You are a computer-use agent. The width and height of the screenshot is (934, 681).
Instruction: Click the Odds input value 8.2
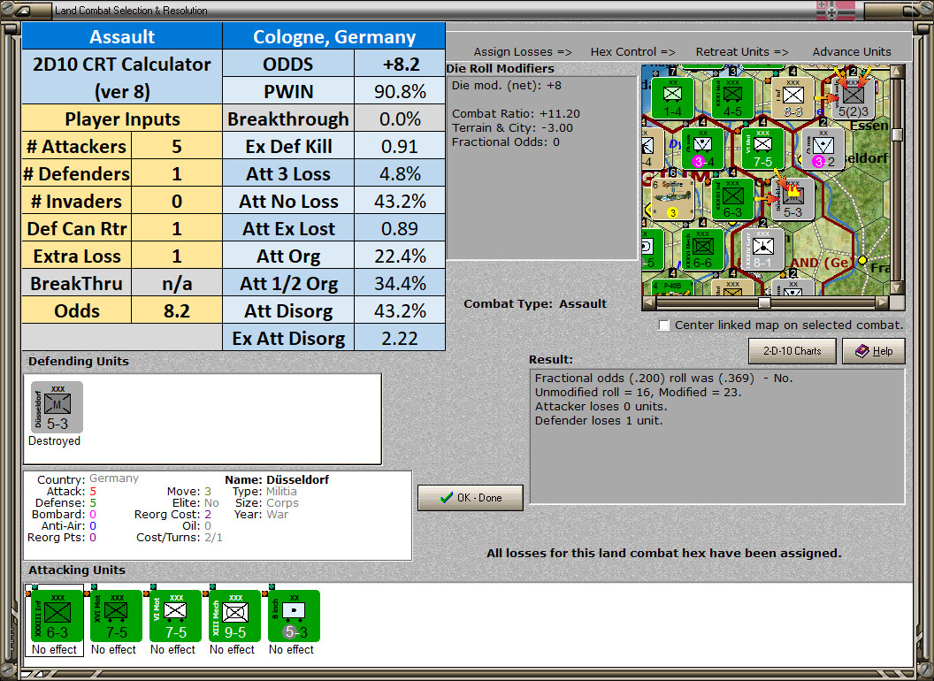177,311
